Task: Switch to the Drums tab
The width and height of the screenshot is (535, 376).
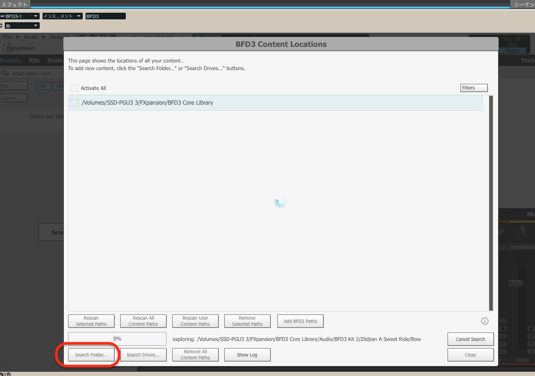Action: coord(55,61)
